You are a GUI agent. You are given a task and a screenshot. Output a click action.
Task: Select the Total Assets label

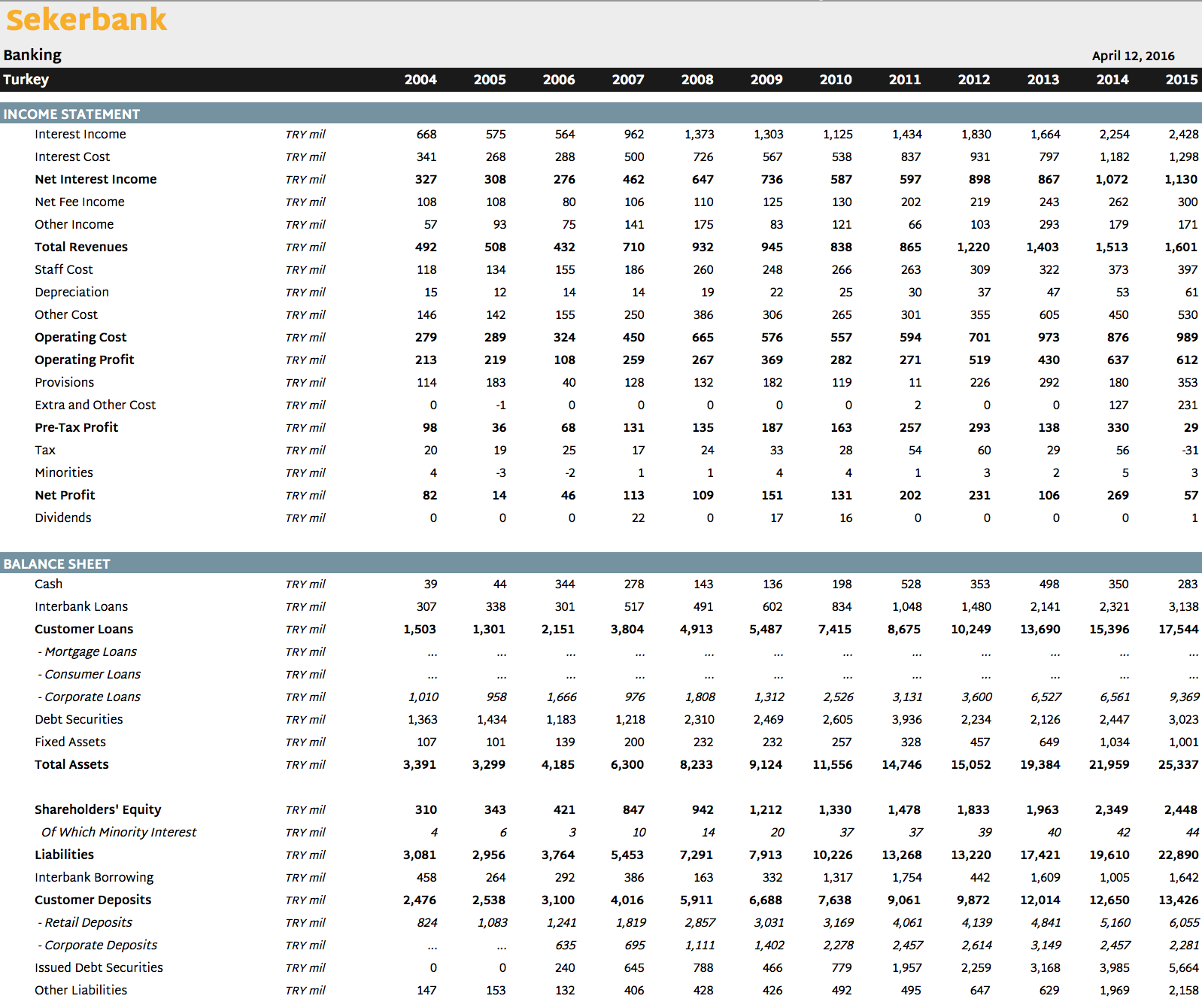point(71,764)
